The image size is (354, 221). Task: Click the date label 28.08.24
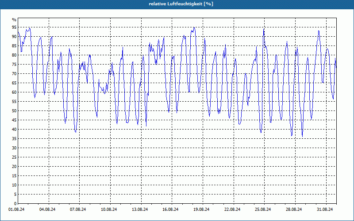pos(294,210)
